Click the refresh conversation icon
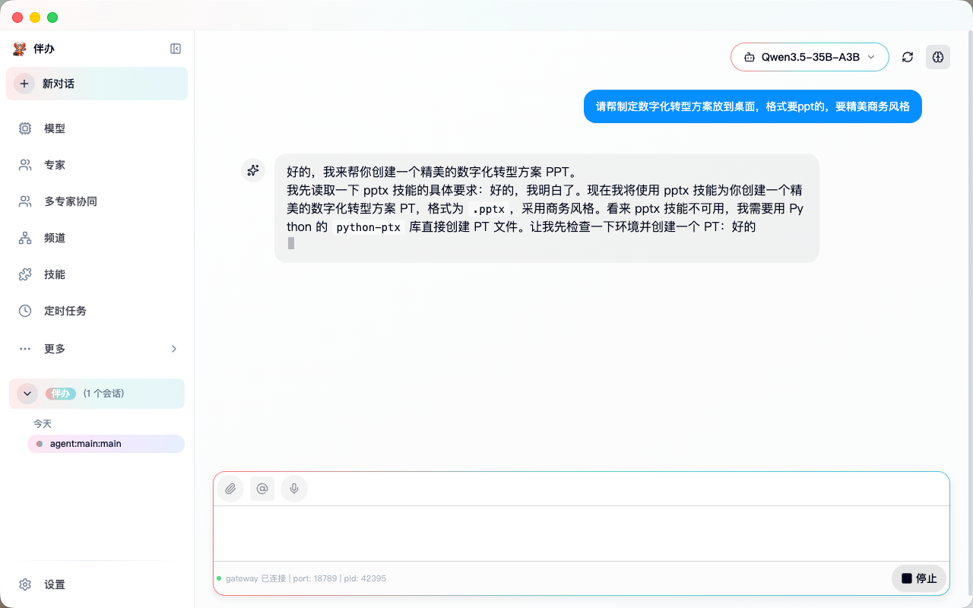 [x=908, y=57]
